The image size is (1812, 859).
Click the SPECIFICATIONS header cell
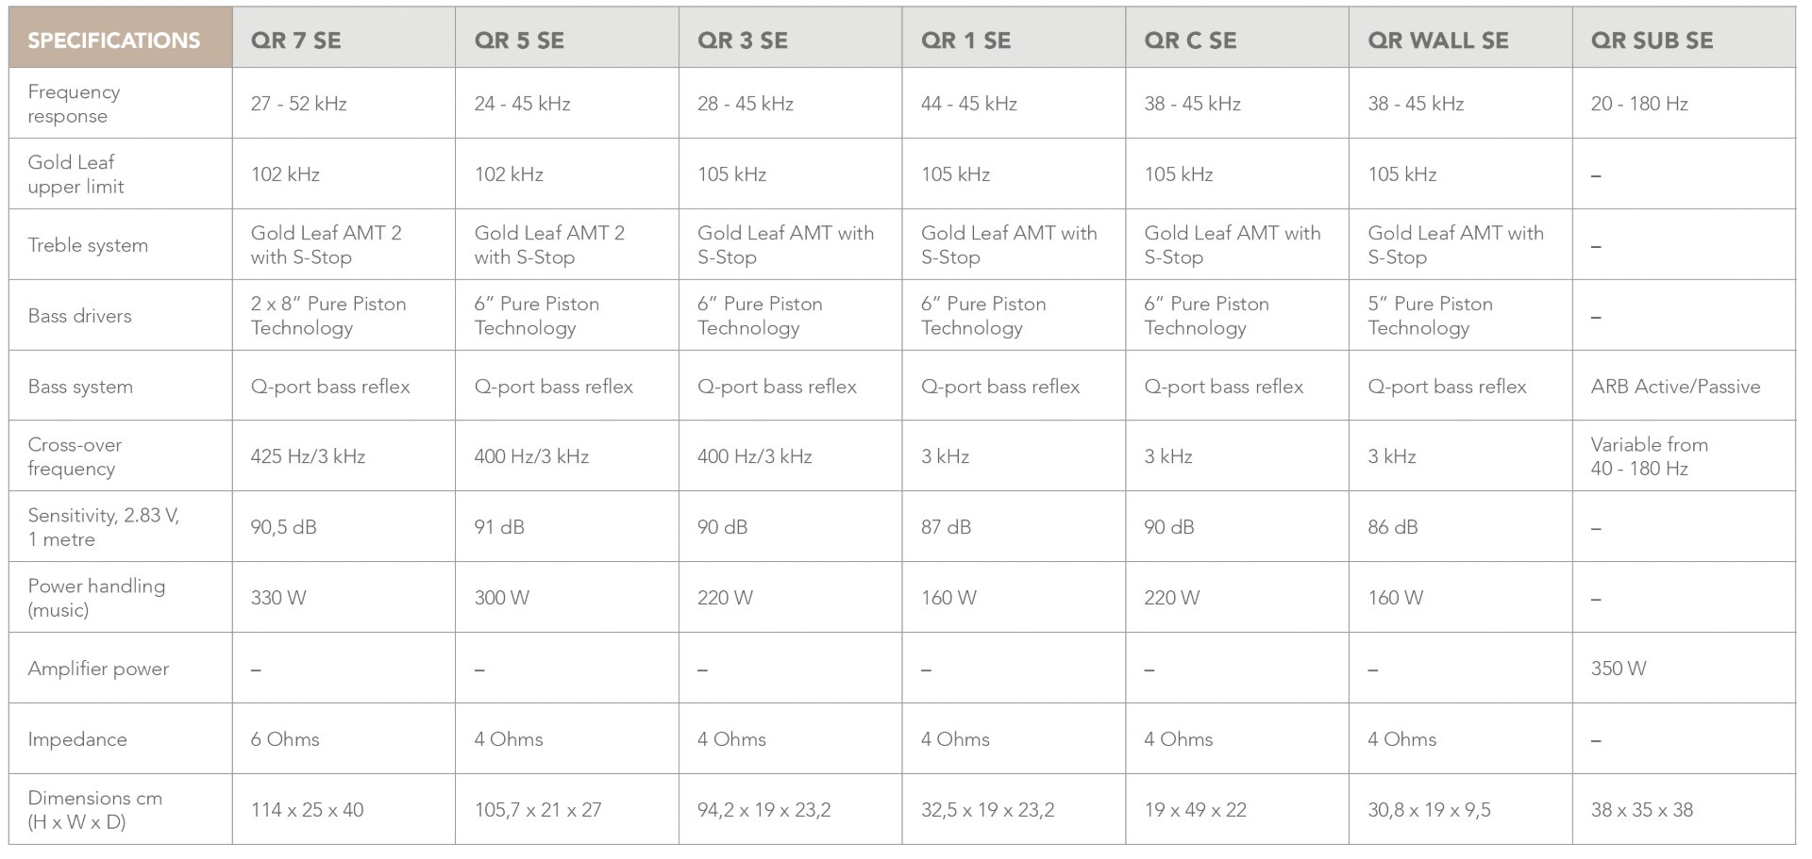tap(114, 41)
